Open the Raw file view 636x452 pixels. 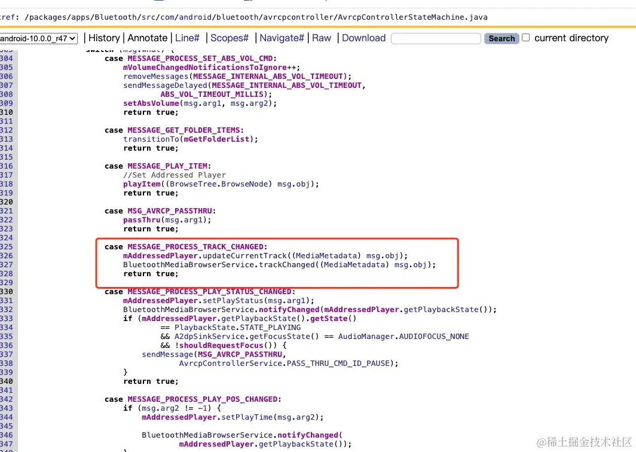[x=321, y=38]
